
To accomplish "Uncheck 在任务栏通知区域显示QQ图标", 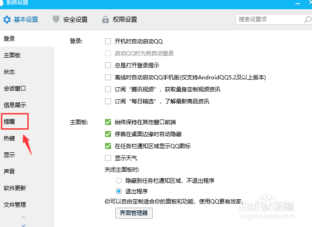I will [108, 146].
